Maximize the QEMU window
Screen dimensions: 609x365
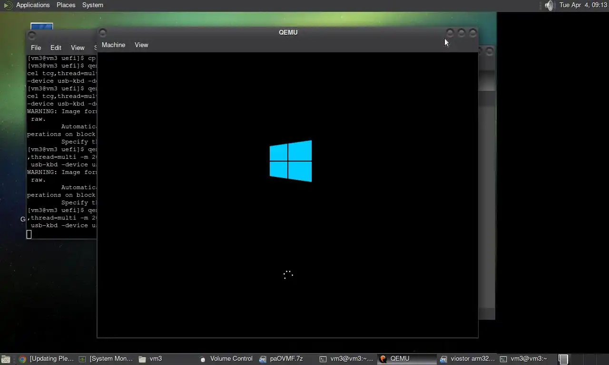coord(462,33)
